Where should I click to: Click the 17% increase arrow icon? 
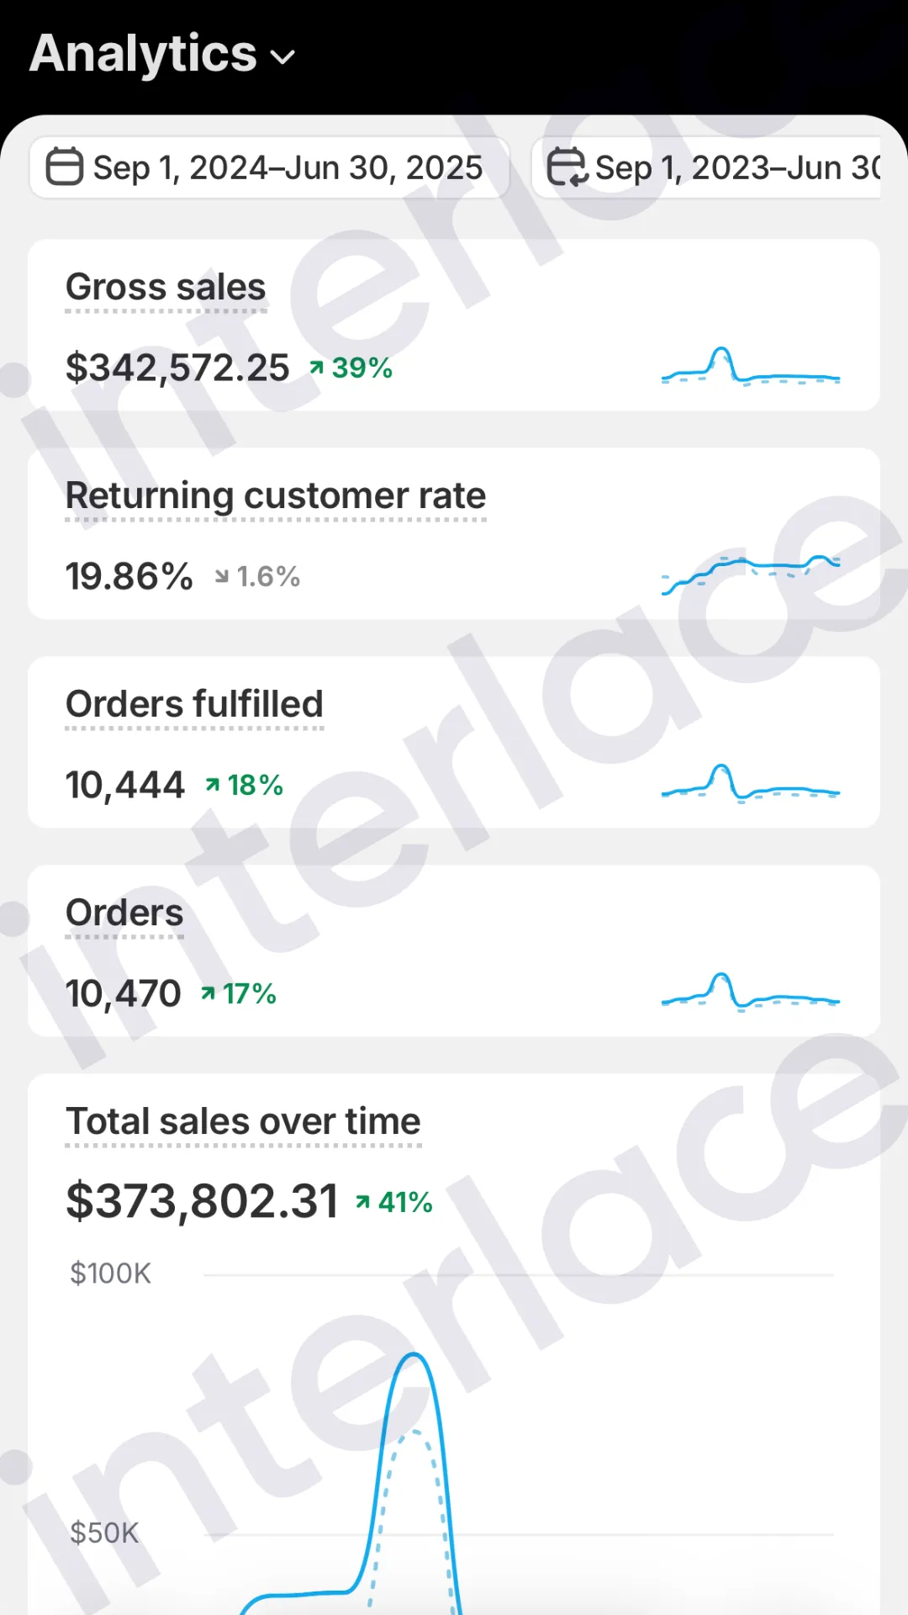click(208, 993)
